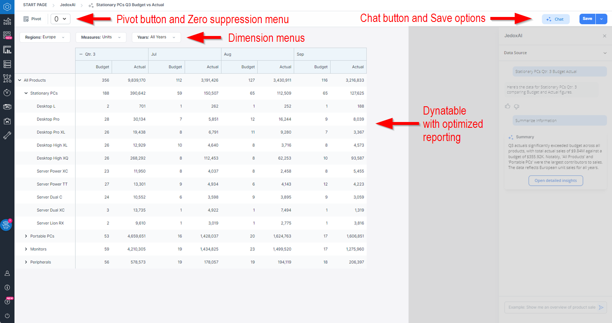Open the Years: All Years dropdown
The width and height of the screenshot is (612, 323).
click(x=156, y=37)
